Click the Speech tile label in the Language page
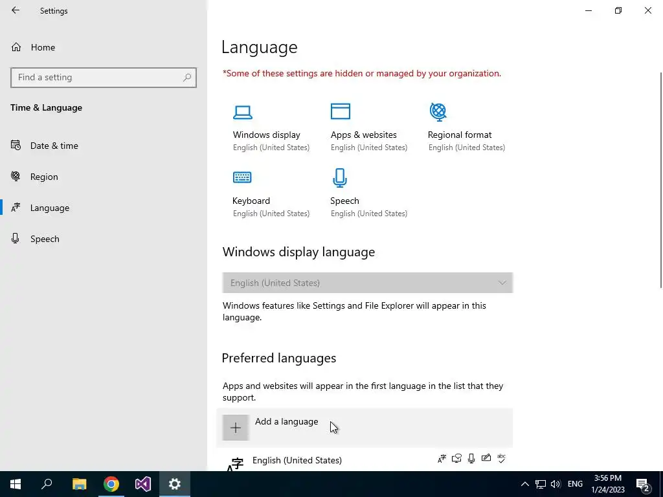The height and width of the screenshot is (497, 663). pyautogui.click(x=344, y=201)
